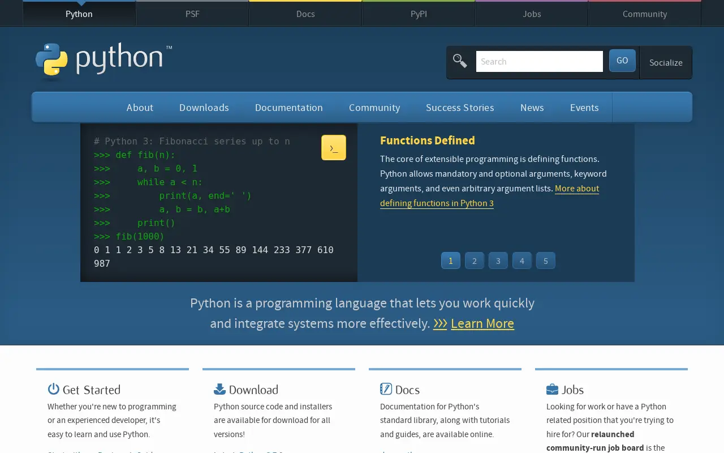Click the GO search button
The width and height of the screenshot is (724, 453).
pos(622,61)
